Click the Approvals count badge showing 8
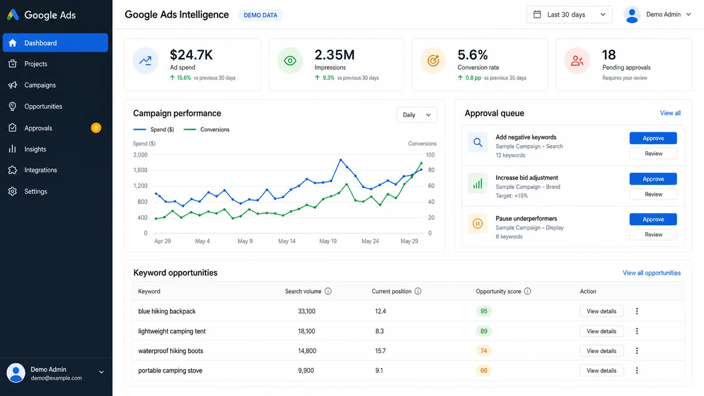 [96, 128]
